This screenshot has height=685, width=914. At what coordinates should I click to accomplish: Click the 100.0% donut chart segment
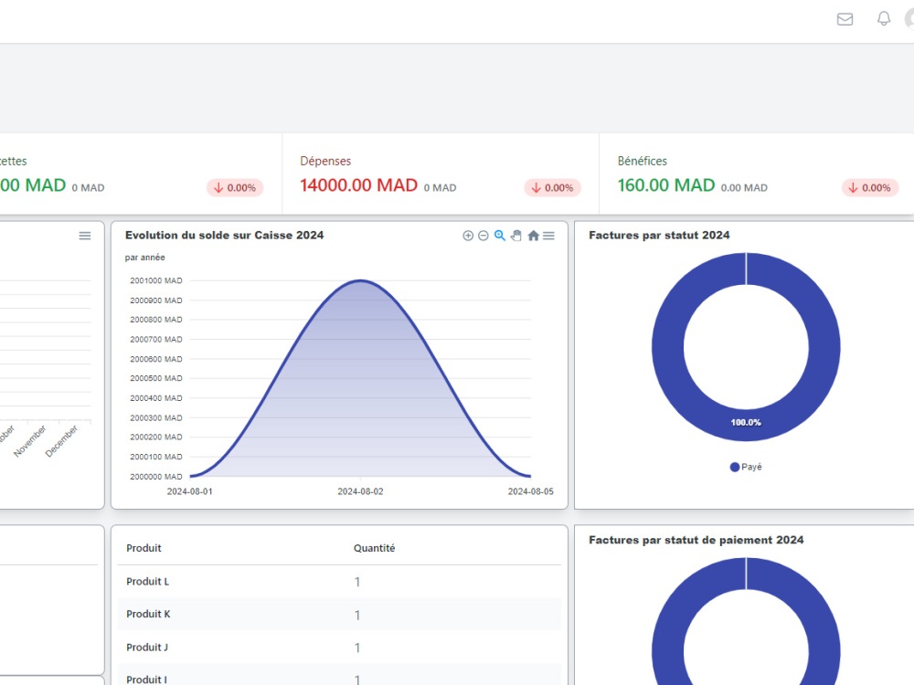pos(746,423)
